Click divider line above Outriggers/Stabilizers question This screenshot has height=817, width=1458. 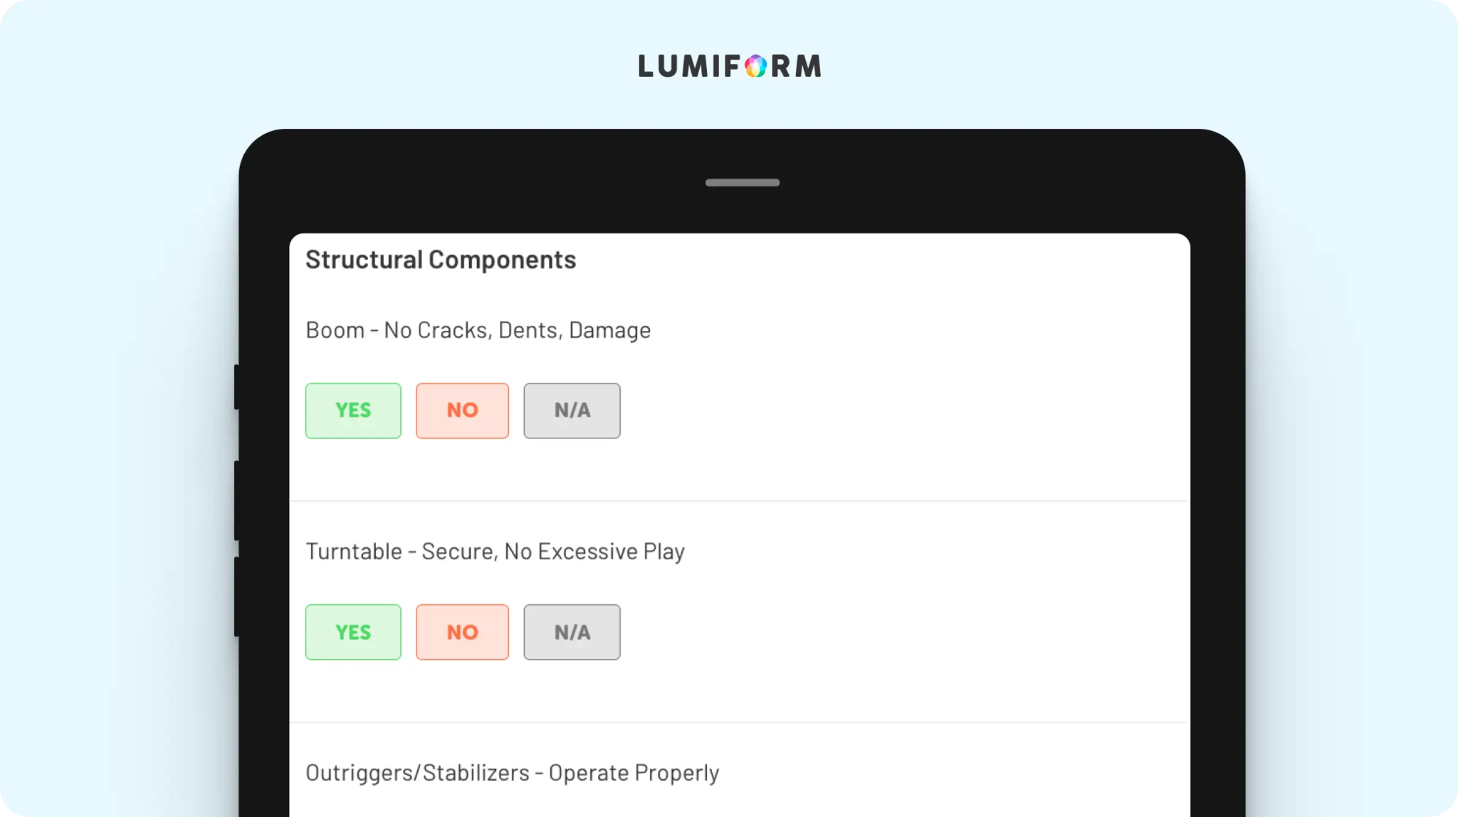tap(739, 722)
